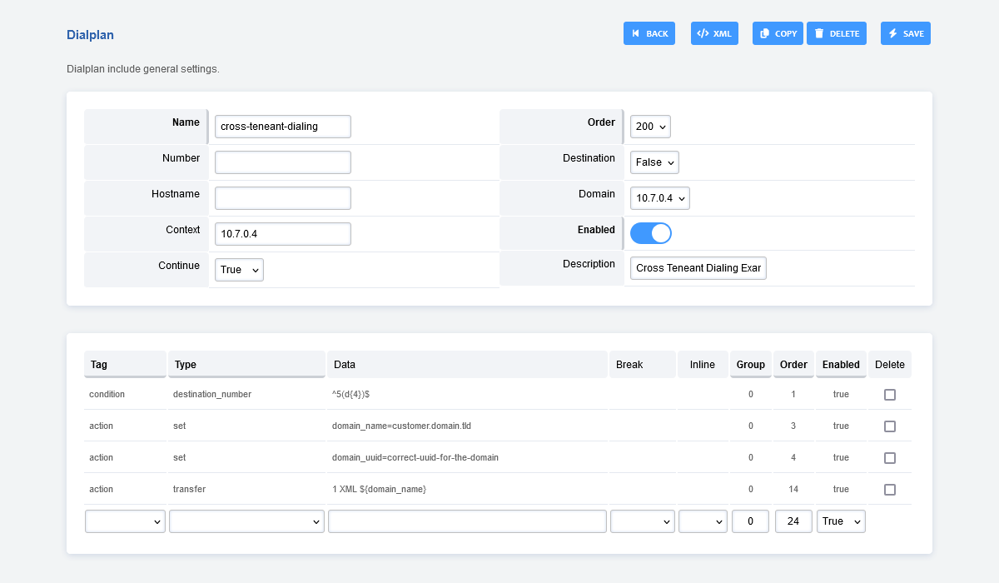Open the new row Type dropdown
999x583 pixels.
[x=246, y=521]
